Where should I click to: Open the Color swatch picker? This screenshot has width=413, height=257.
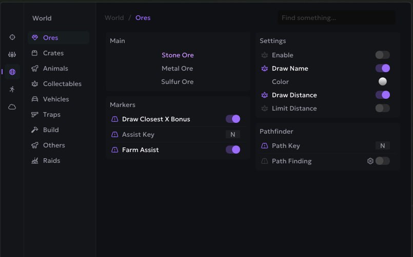tap(382, 82)
